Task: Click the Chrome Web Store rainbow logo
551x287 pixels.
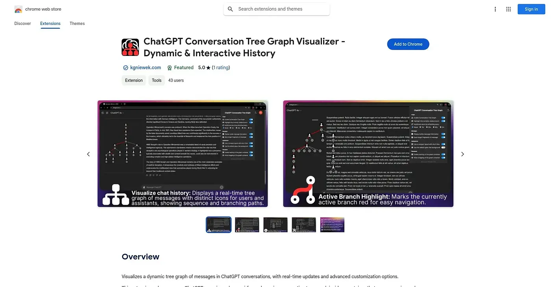Action: click(18, 9)
